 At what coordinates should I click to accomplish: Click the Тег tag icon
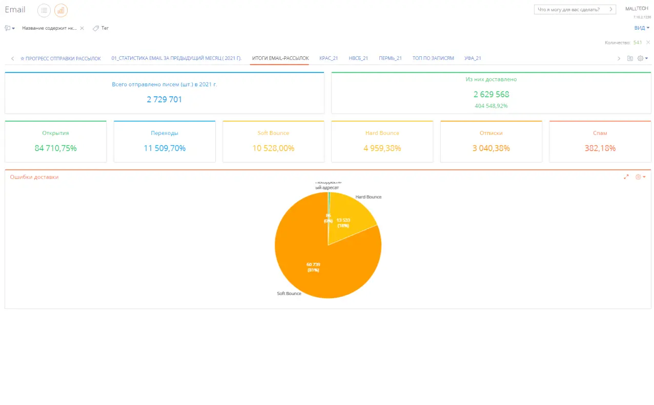[x=96, y=28]
